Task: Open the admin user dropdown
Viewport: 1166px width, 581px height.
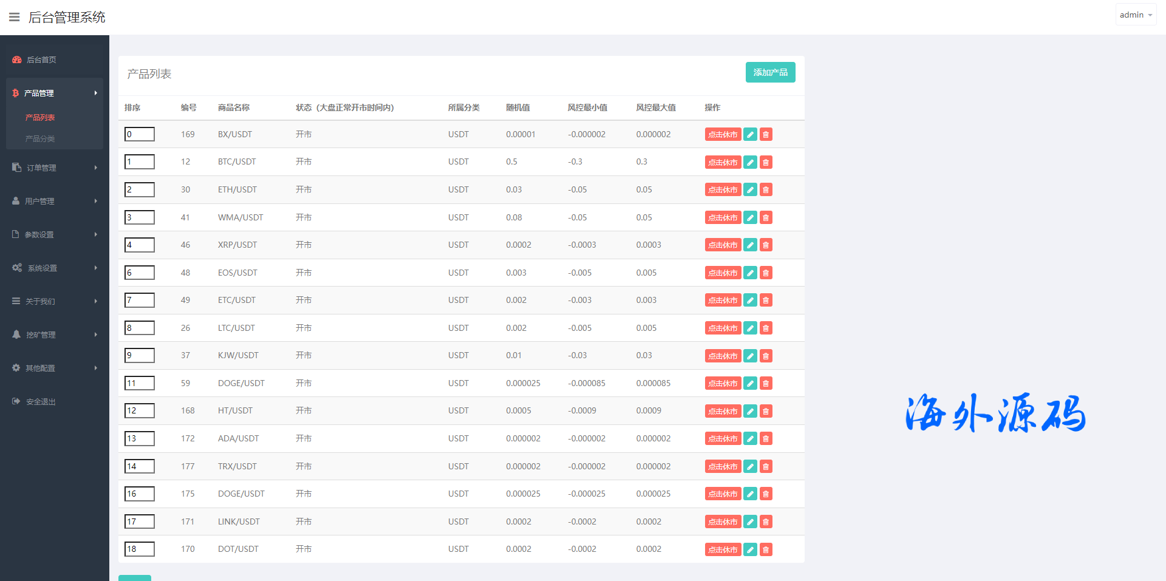Action: point(1135,15)
